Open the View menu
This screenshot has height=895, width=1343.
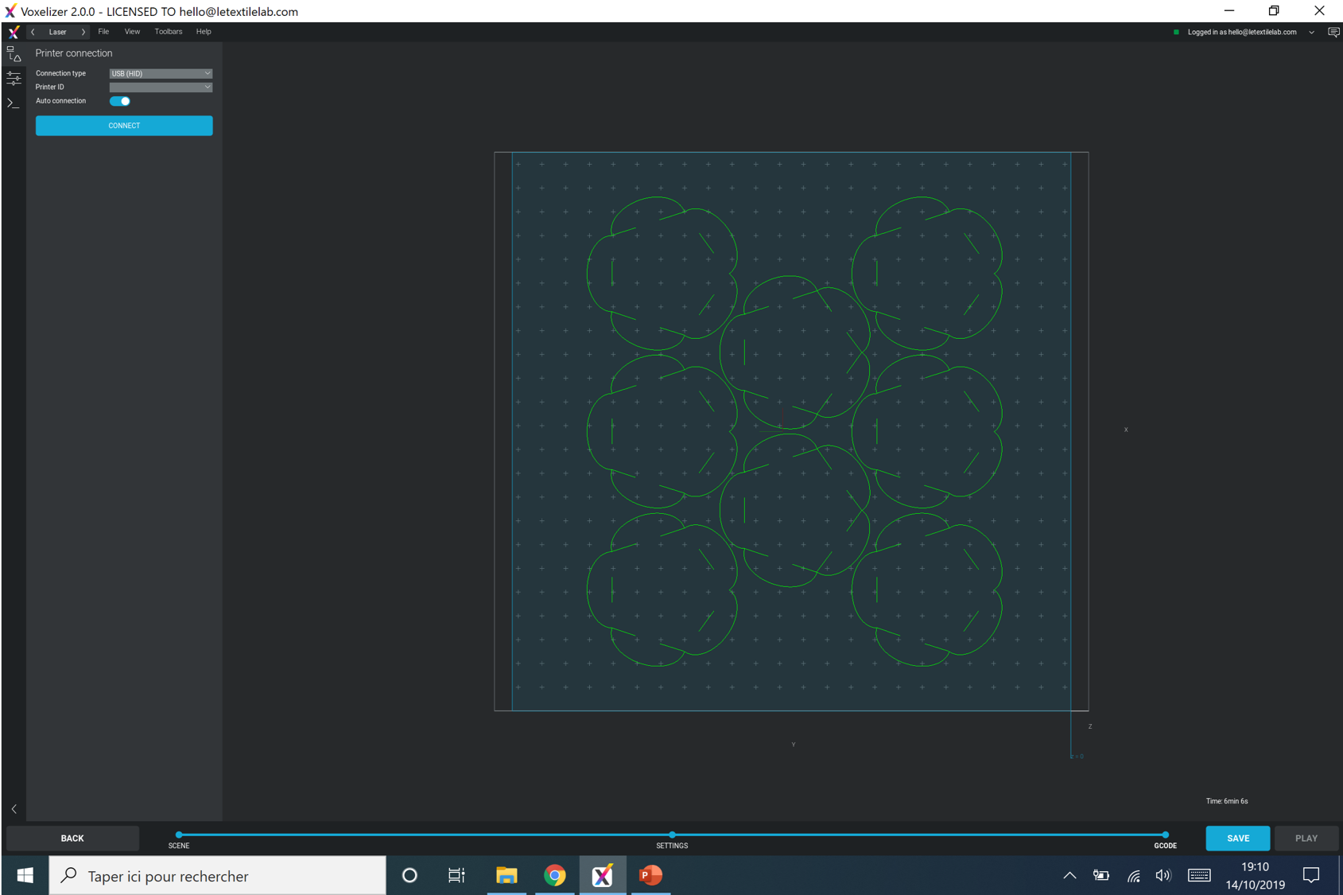(x=132, y=32)
